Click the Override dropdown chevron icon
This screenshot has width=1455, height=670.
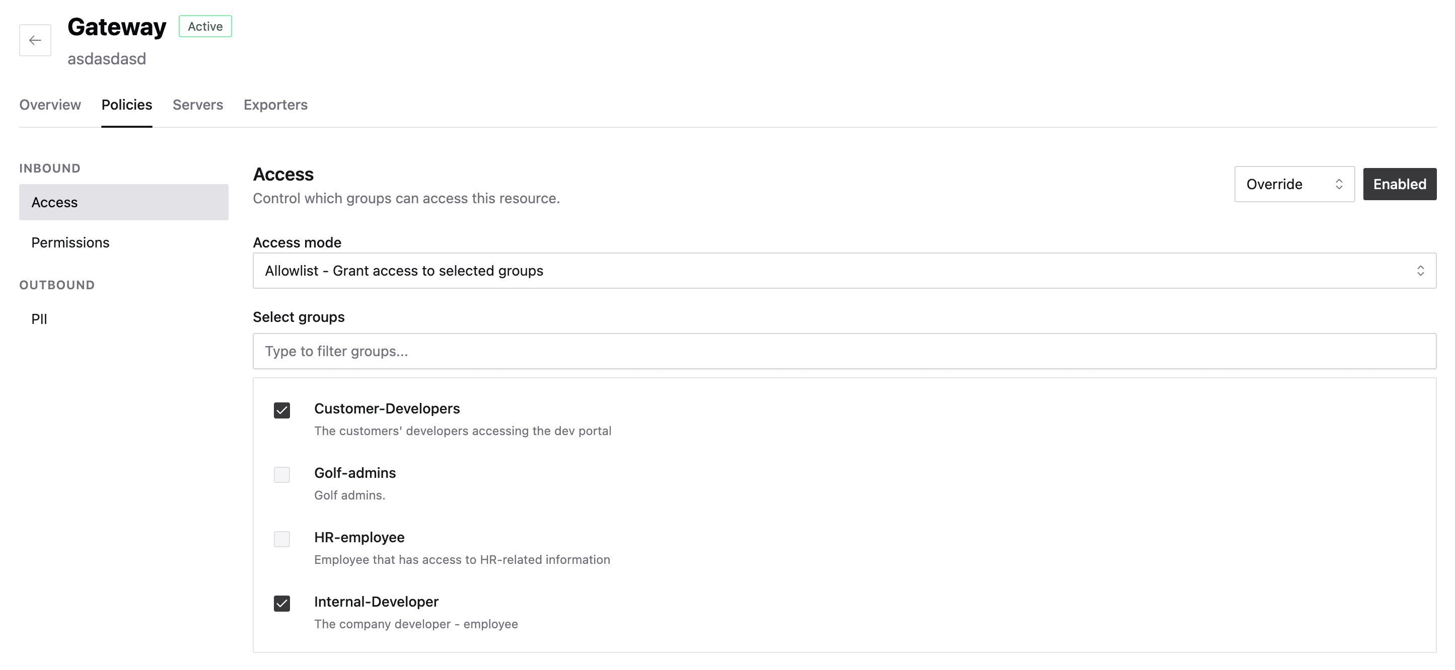pos(1339,184)
